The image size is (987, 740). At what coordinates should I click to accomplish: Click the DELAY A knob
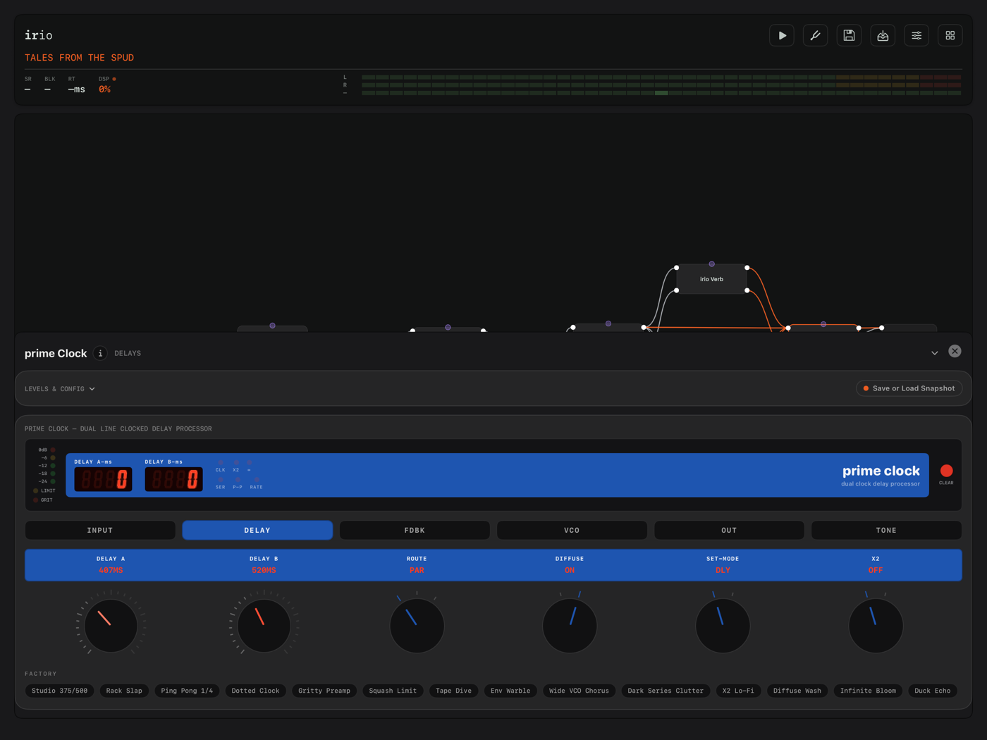[111, 625]
